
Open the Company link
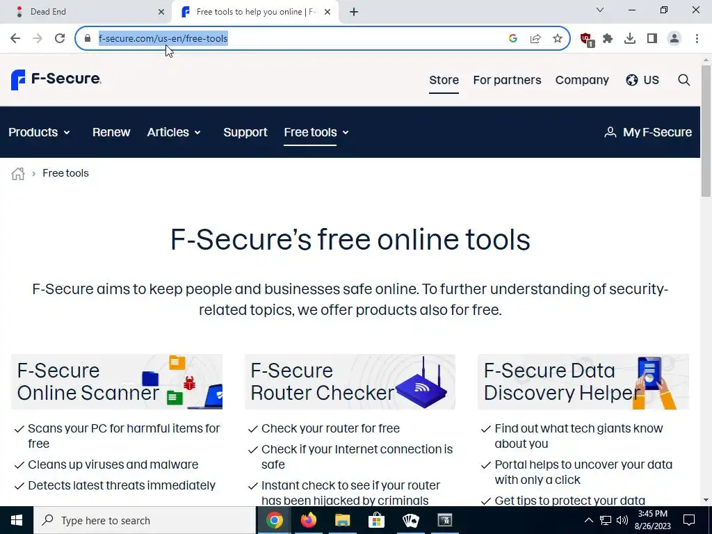[x=582, y=80]
